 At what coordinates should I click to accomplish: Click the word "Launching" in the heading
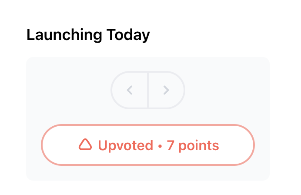(63, 35)
